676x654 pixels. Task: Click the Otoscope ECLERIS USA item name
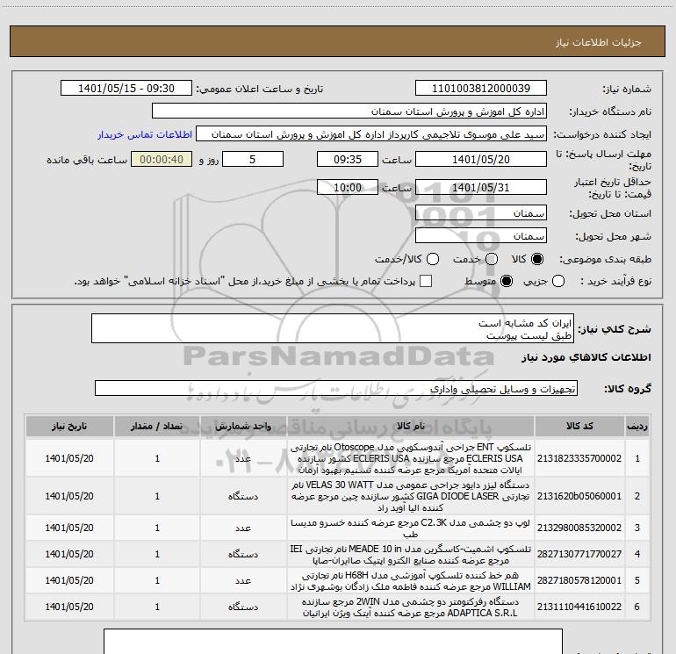(x=411, y=458)
